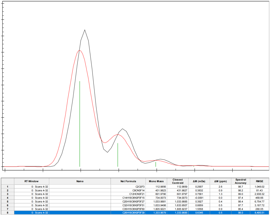Select the C14H18O8N3P3F15 formula entry
Viewport: 270px width, 215px height.
[x=131, y=198]
